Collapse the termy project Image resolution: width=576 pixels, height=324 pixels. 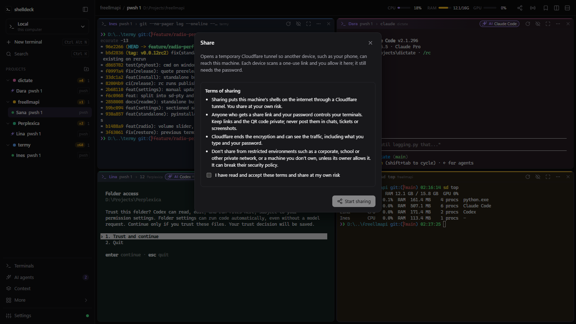point(8,145)
